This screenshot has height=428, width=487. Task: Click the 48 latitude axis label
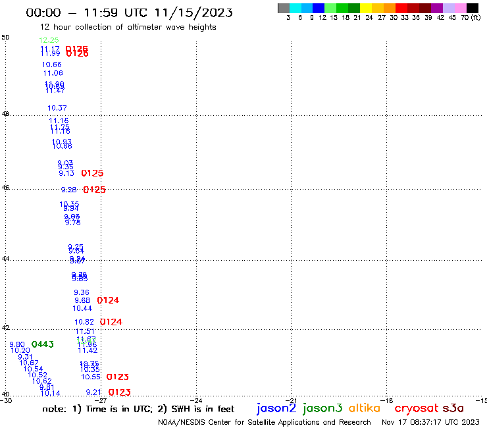[x=5, y=114]
